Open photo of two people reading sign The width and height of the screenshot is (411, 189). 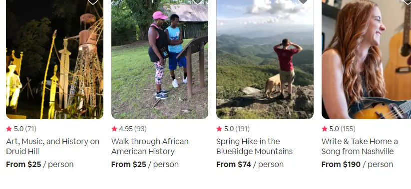pos(160,59)
